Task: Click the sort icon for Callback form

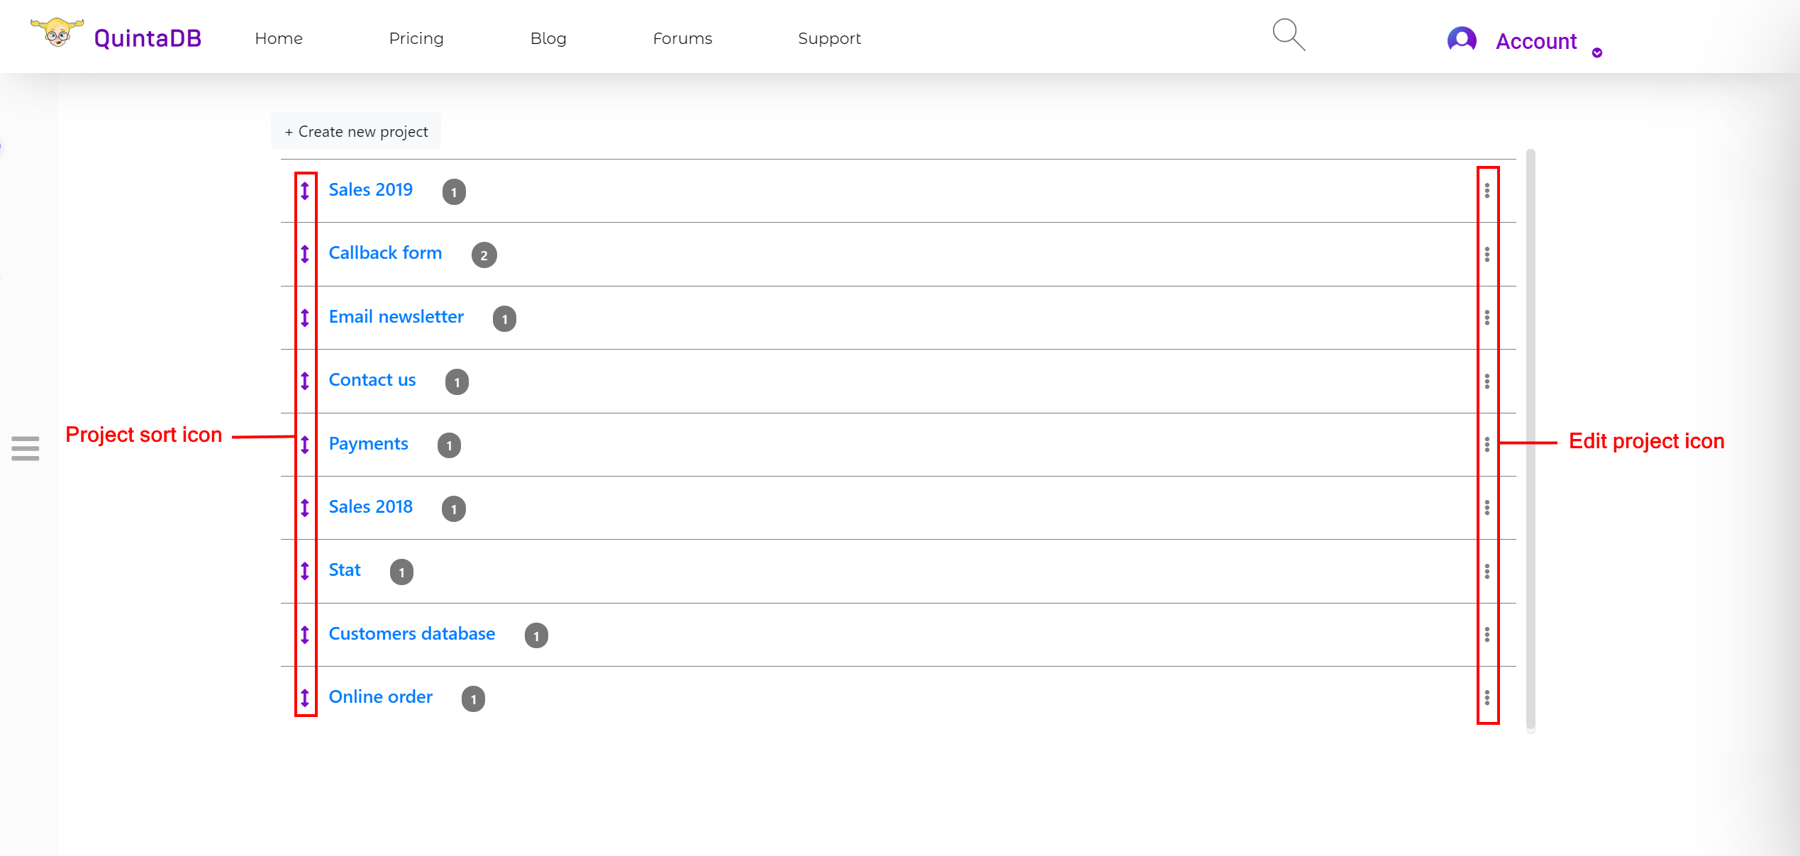Action: click(x=305, y=254)
